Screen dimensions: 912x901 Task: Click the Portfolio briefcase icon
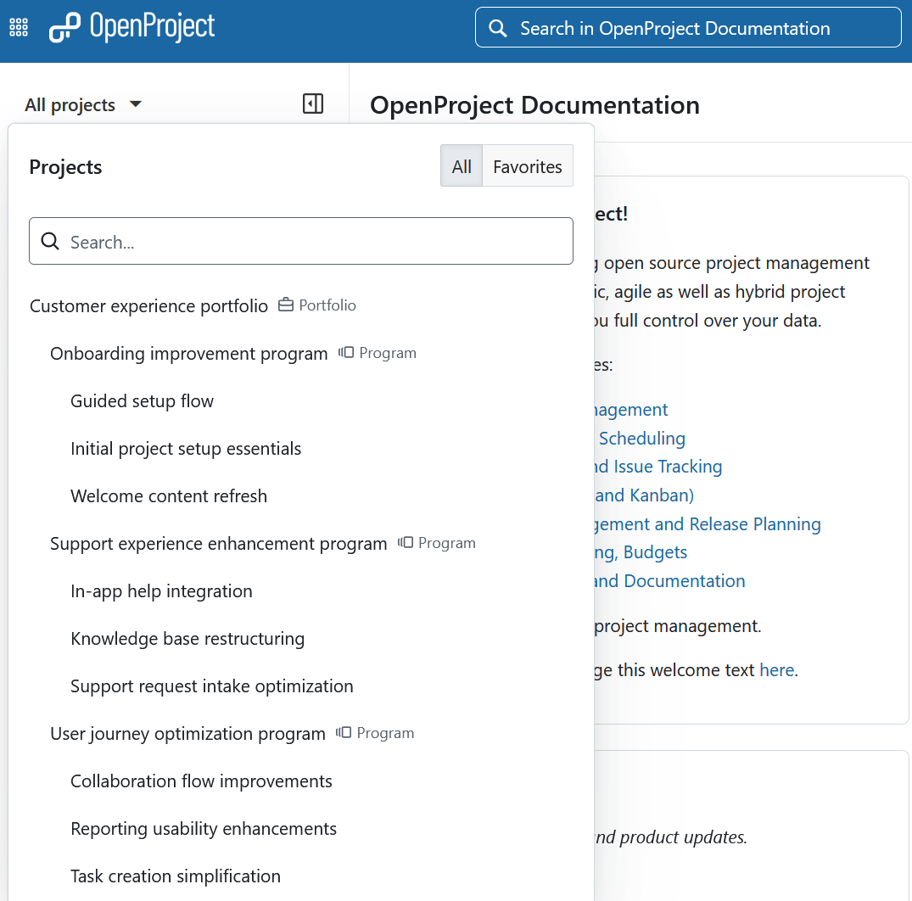286,305
